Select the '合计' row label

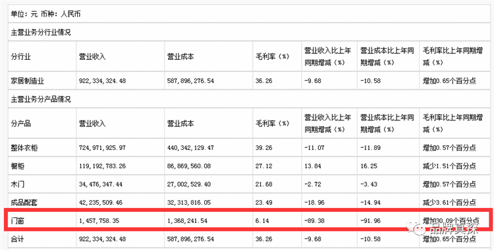coord(17,239)
